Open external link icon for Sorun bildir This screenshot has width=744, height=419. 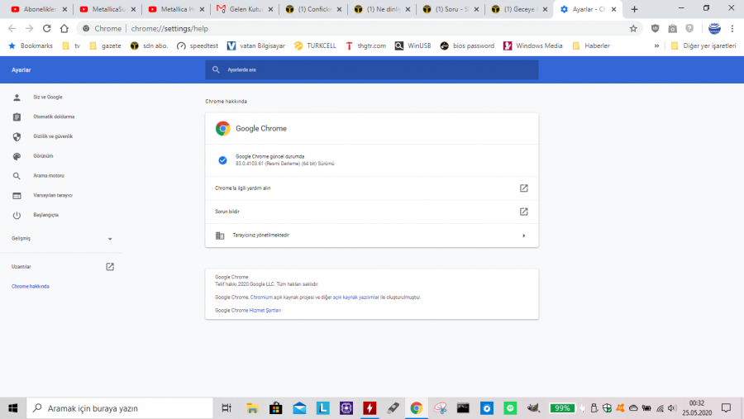523,212
